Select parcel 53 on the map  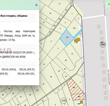pos(59,71)
